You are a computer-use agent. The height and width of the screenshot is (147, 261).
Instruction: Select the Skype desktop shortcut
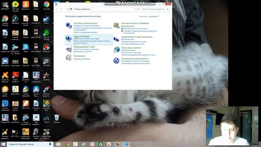tap(26, 48)
